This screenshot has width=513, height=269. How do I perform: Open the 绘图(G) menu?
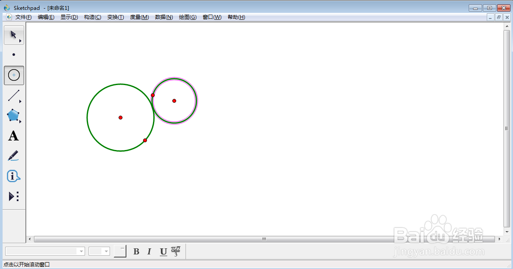coord(187,17)
